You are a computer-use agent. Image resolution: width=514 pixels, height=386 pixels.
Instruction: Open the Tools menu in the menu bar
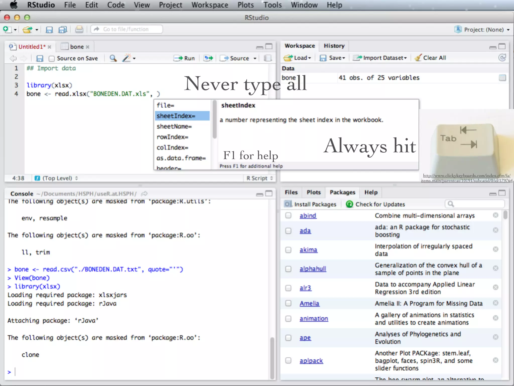tap(273, 5)
